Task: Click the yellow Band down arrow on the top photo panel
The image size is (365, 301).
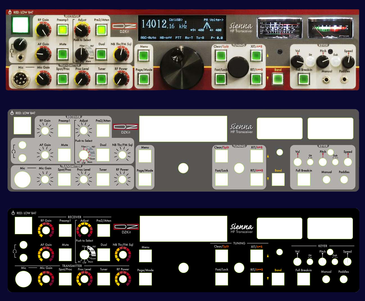Action: point(268,78)
